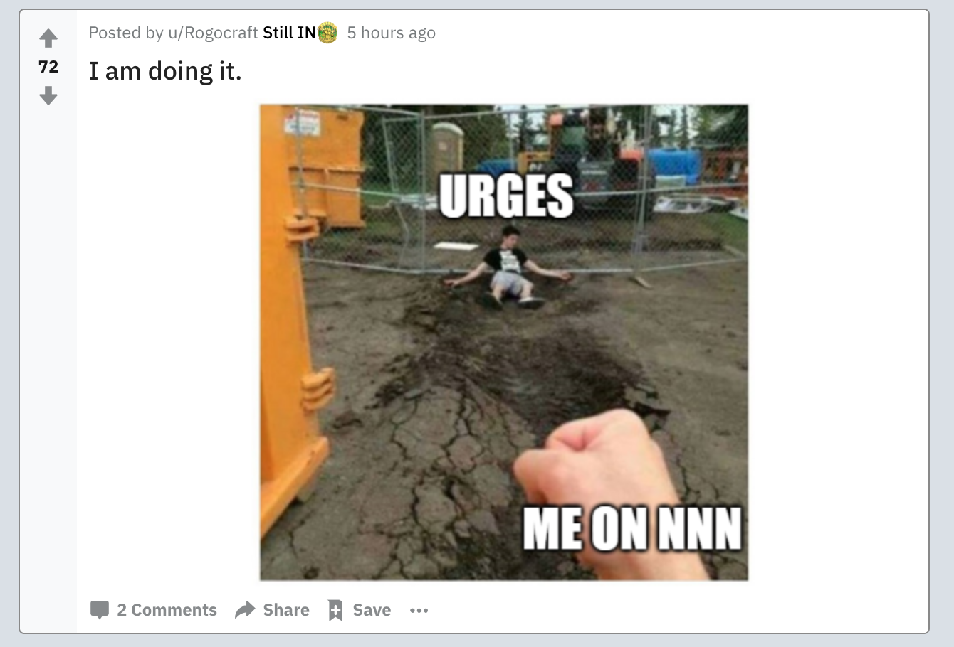Screen dimensions: 954x647
Task: Open the post titled I am doing it.
Action: click(165, 71)
